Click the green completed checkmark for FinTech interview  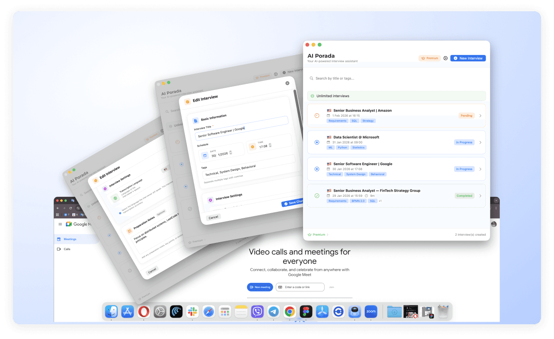coord(317,196)
